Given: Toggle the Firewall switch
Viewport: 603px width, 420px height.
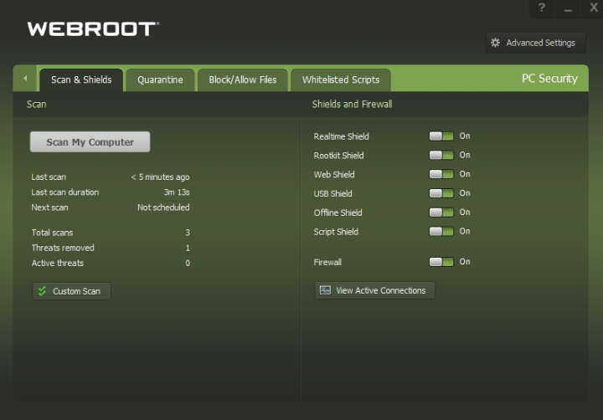Looking at the screenshot, I should 441,262.
